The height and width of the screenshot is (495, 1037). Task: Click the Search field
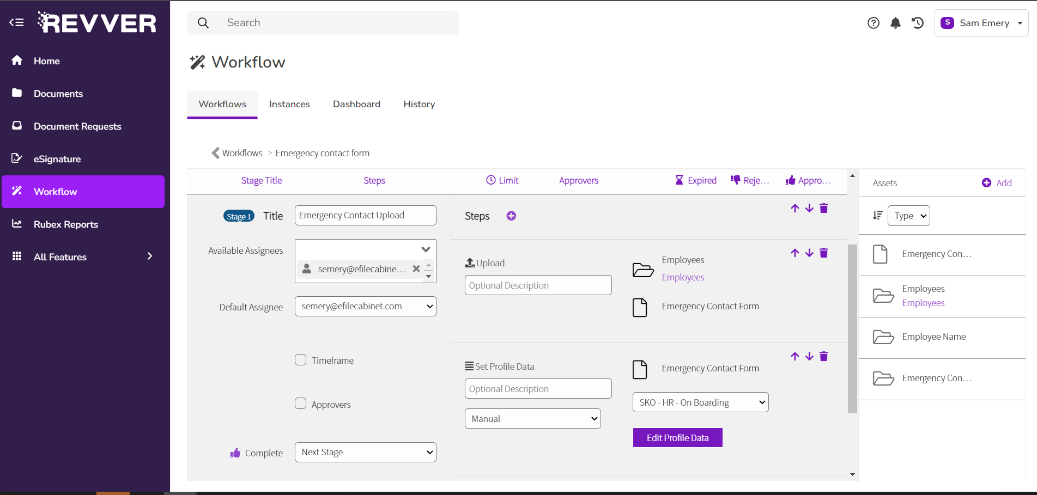click(x=323, y=22)
